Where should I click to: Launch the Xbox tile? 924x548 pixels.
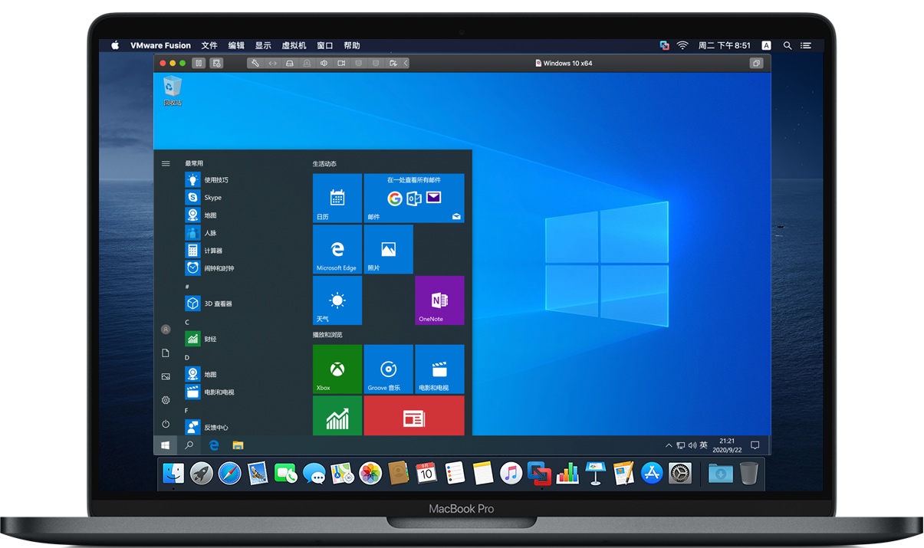click(x=337, y=369)
